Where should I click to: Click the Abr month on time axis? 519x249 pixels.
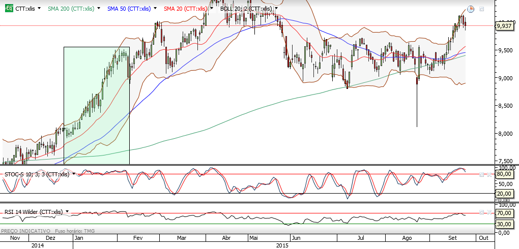(226, 238)
